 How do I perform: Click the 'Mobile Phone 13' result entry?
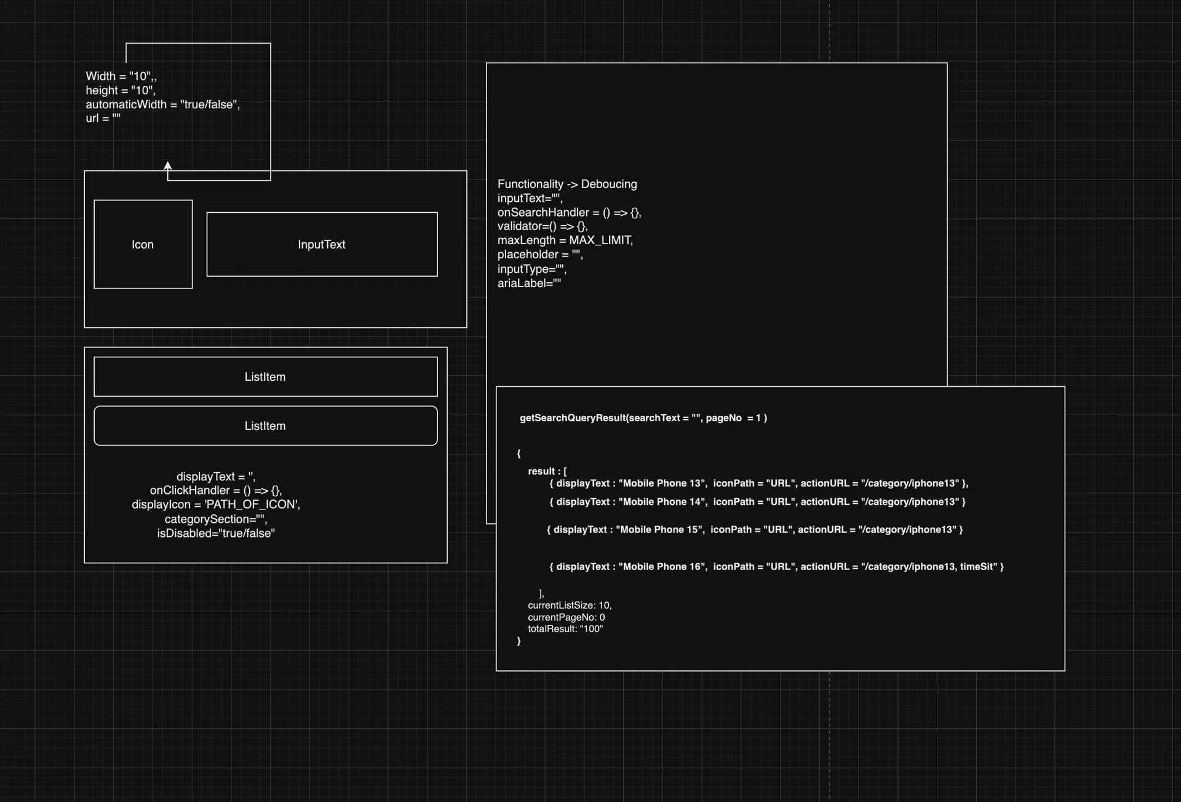click(x=759, y=483)
